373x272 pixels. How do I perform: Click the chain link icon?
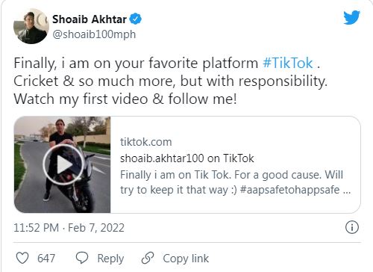click(x=148, y=258)
